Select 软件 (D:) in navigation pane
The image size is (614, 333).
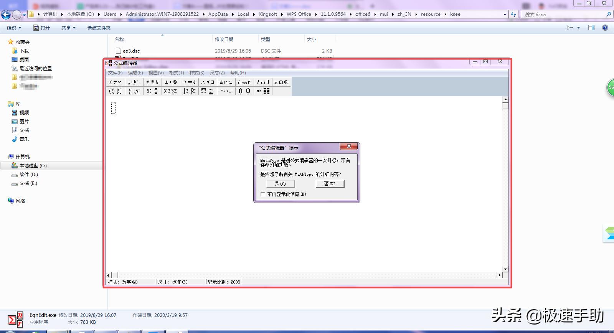28,175
